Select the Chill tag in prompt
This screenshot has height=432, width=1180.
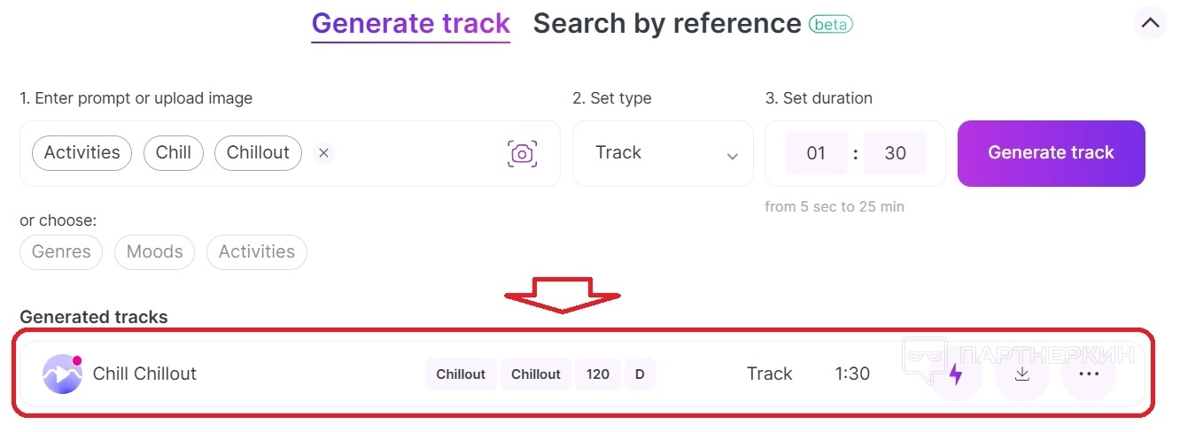174,153
